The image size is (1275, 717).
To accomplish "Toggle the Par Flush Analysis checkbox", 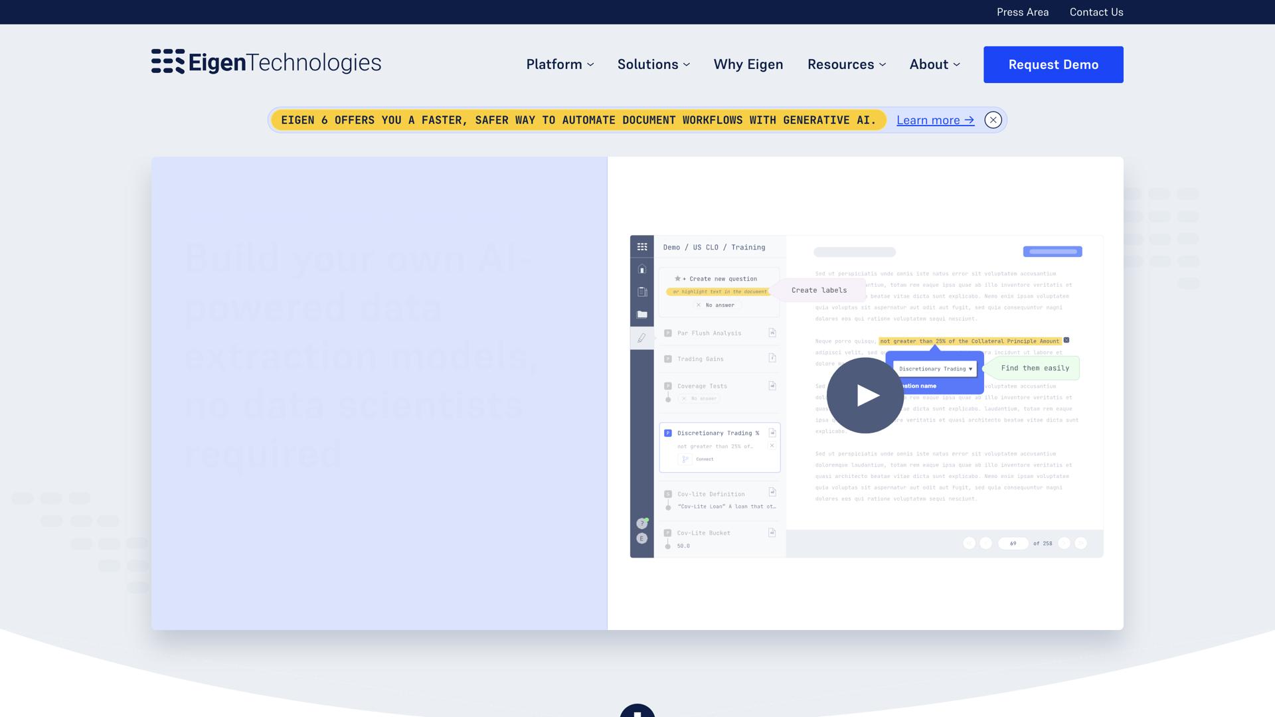I will pyautogui.click(x=668, y=333).
